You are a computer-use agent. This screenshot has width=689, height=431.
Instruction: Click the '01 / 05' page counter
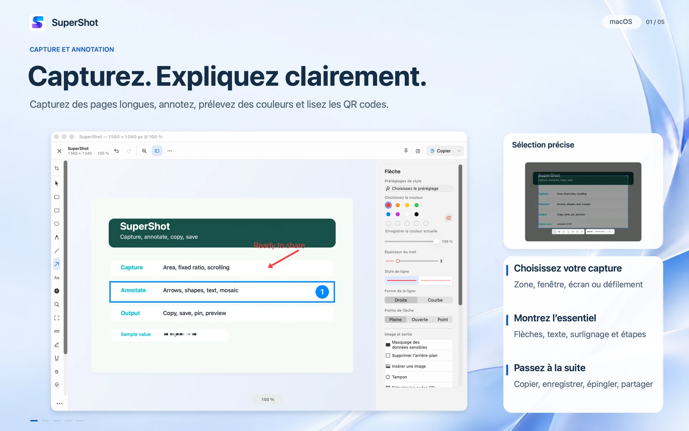click(x=655, y=22)
